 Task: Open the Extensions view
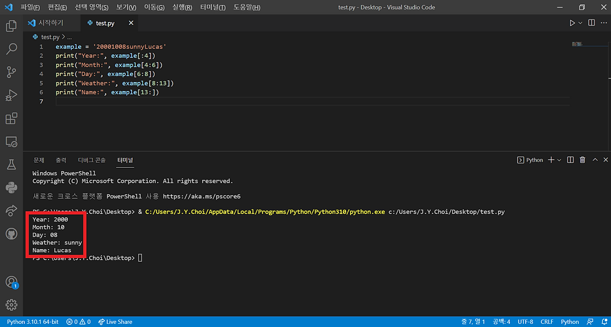11,118
